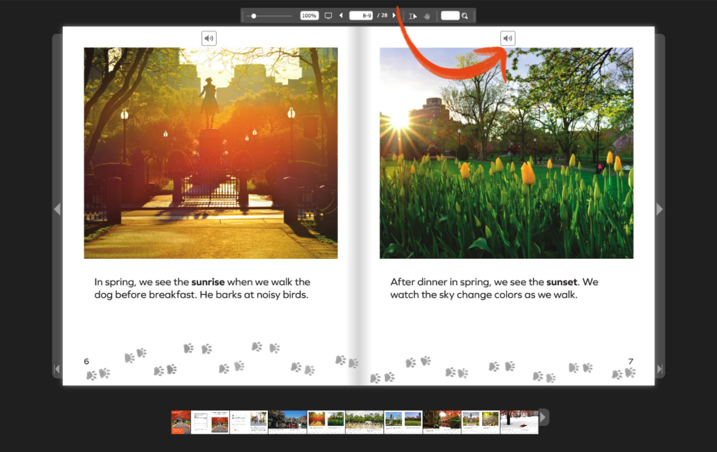Open the orange cover page thumbnail
717x452 pixels.
181,422
